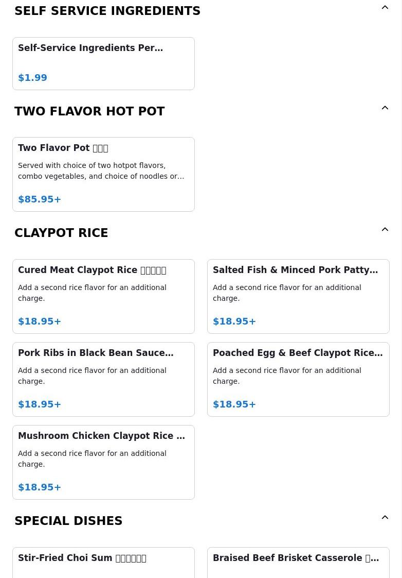402x578 pixels.
Task: Open Poached Egg & Beef Claypot Rice
Action: click(x=298, y=379)
